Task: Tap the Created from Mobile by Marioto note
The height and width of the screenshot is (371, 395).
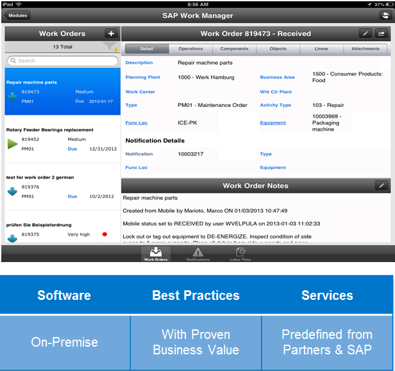Action: coord(205,211)
